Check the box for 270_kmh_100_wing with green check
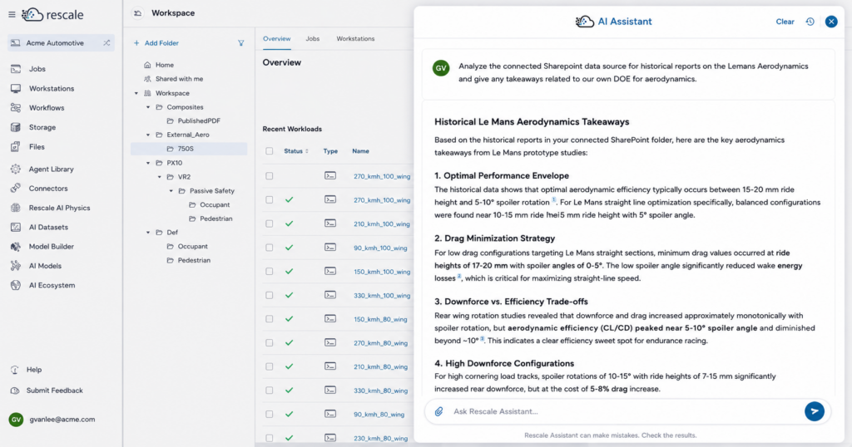852x447 pixels. (270, 199)
